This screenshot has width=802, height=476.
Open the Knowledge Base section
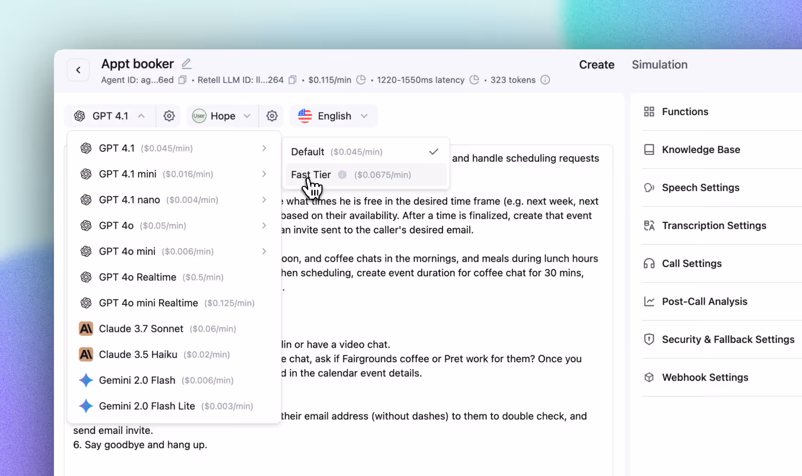coord(722,150)
